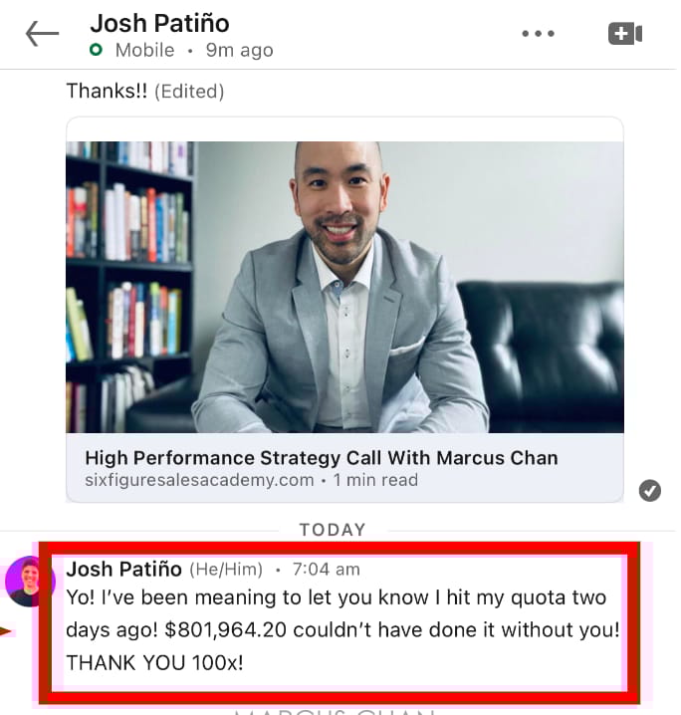
Task: Tap the sixfiguresalesacademy.com domain text
Action: [x=199, y=480]
